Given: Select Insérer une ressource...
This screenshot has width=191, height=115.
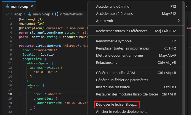Looking at the screenshot, I should pyautogui.click(x=136, y=87).
